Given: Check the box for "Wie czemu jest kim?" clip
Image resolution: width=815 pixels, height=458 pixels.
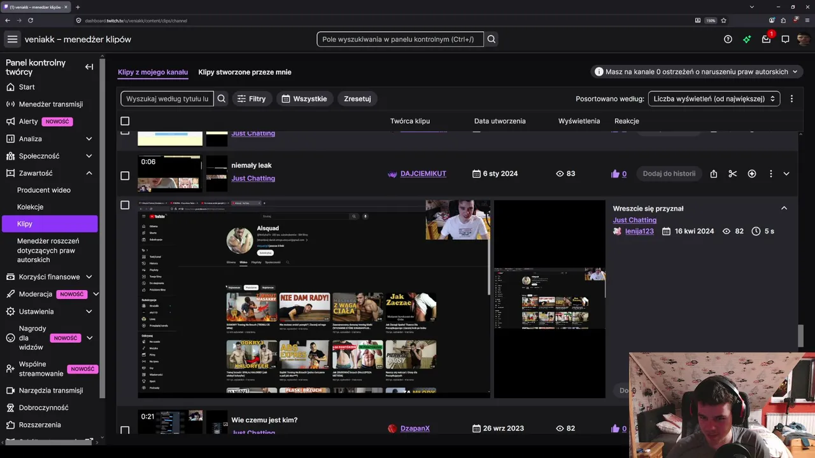Looking at the screenshot, I should pyautogui.click(x=125, y=430).
